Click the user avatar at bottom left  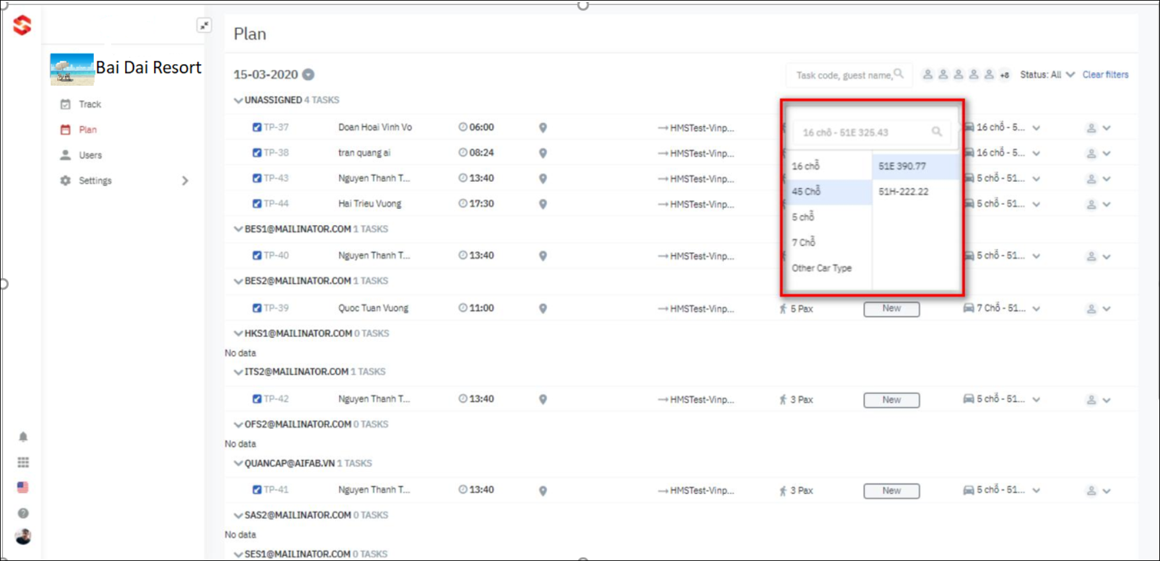[x=23, y=537]
